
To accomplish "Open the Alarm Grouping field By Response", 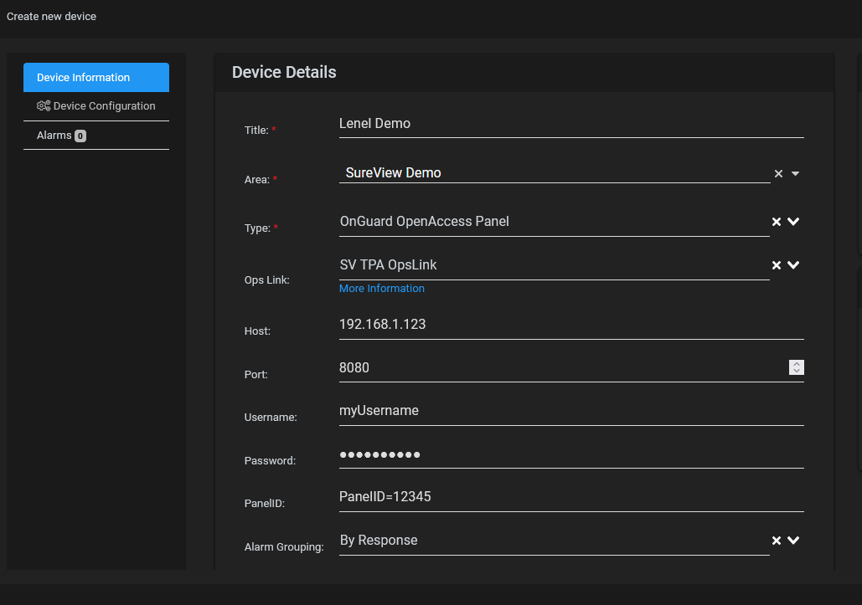I will (x=555, y=541).
